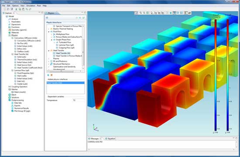Expand the RF and Photonics branch
Image resolution: width=240 pixels, height=157 pixels.
pos(49,61)
